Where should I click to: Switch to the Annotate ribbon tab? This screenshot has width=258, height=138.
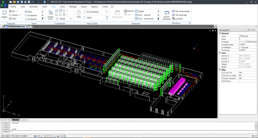point(33,6)
